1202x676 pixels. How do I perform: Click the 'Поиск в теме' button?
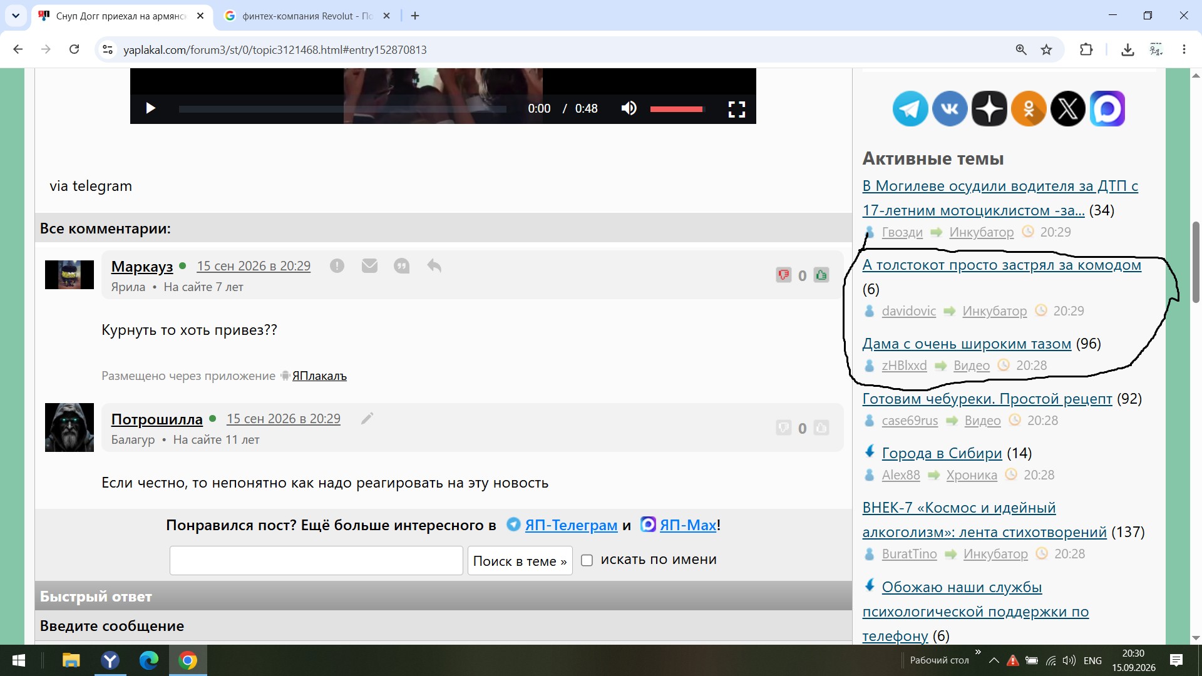tap(520, 561)
